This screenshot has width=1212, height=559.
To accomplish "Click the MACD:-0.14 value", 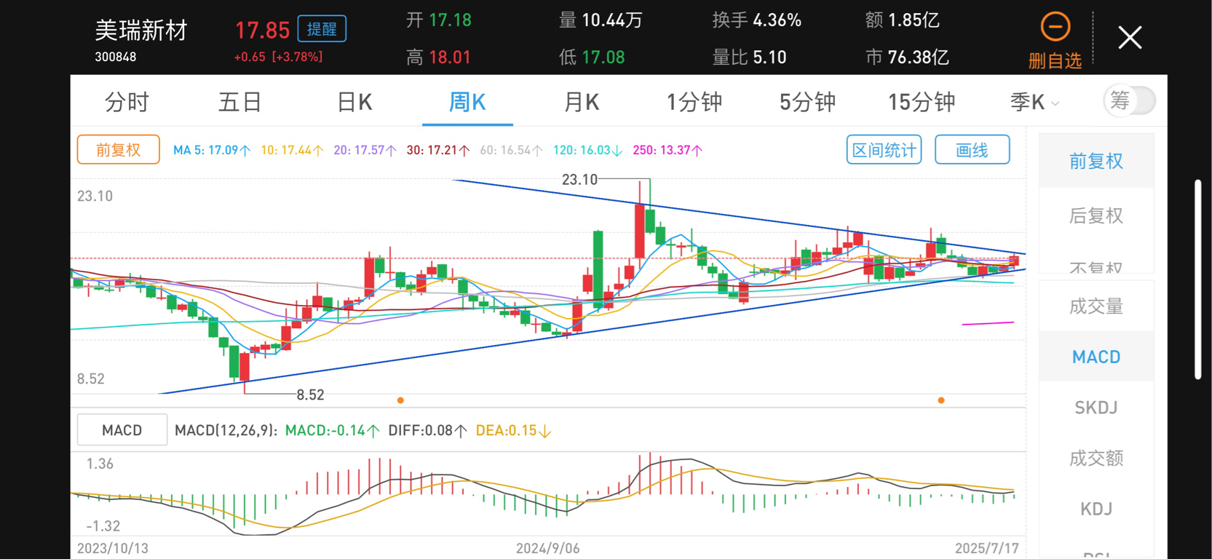I will pyautogui.click(x=333, y=430).
